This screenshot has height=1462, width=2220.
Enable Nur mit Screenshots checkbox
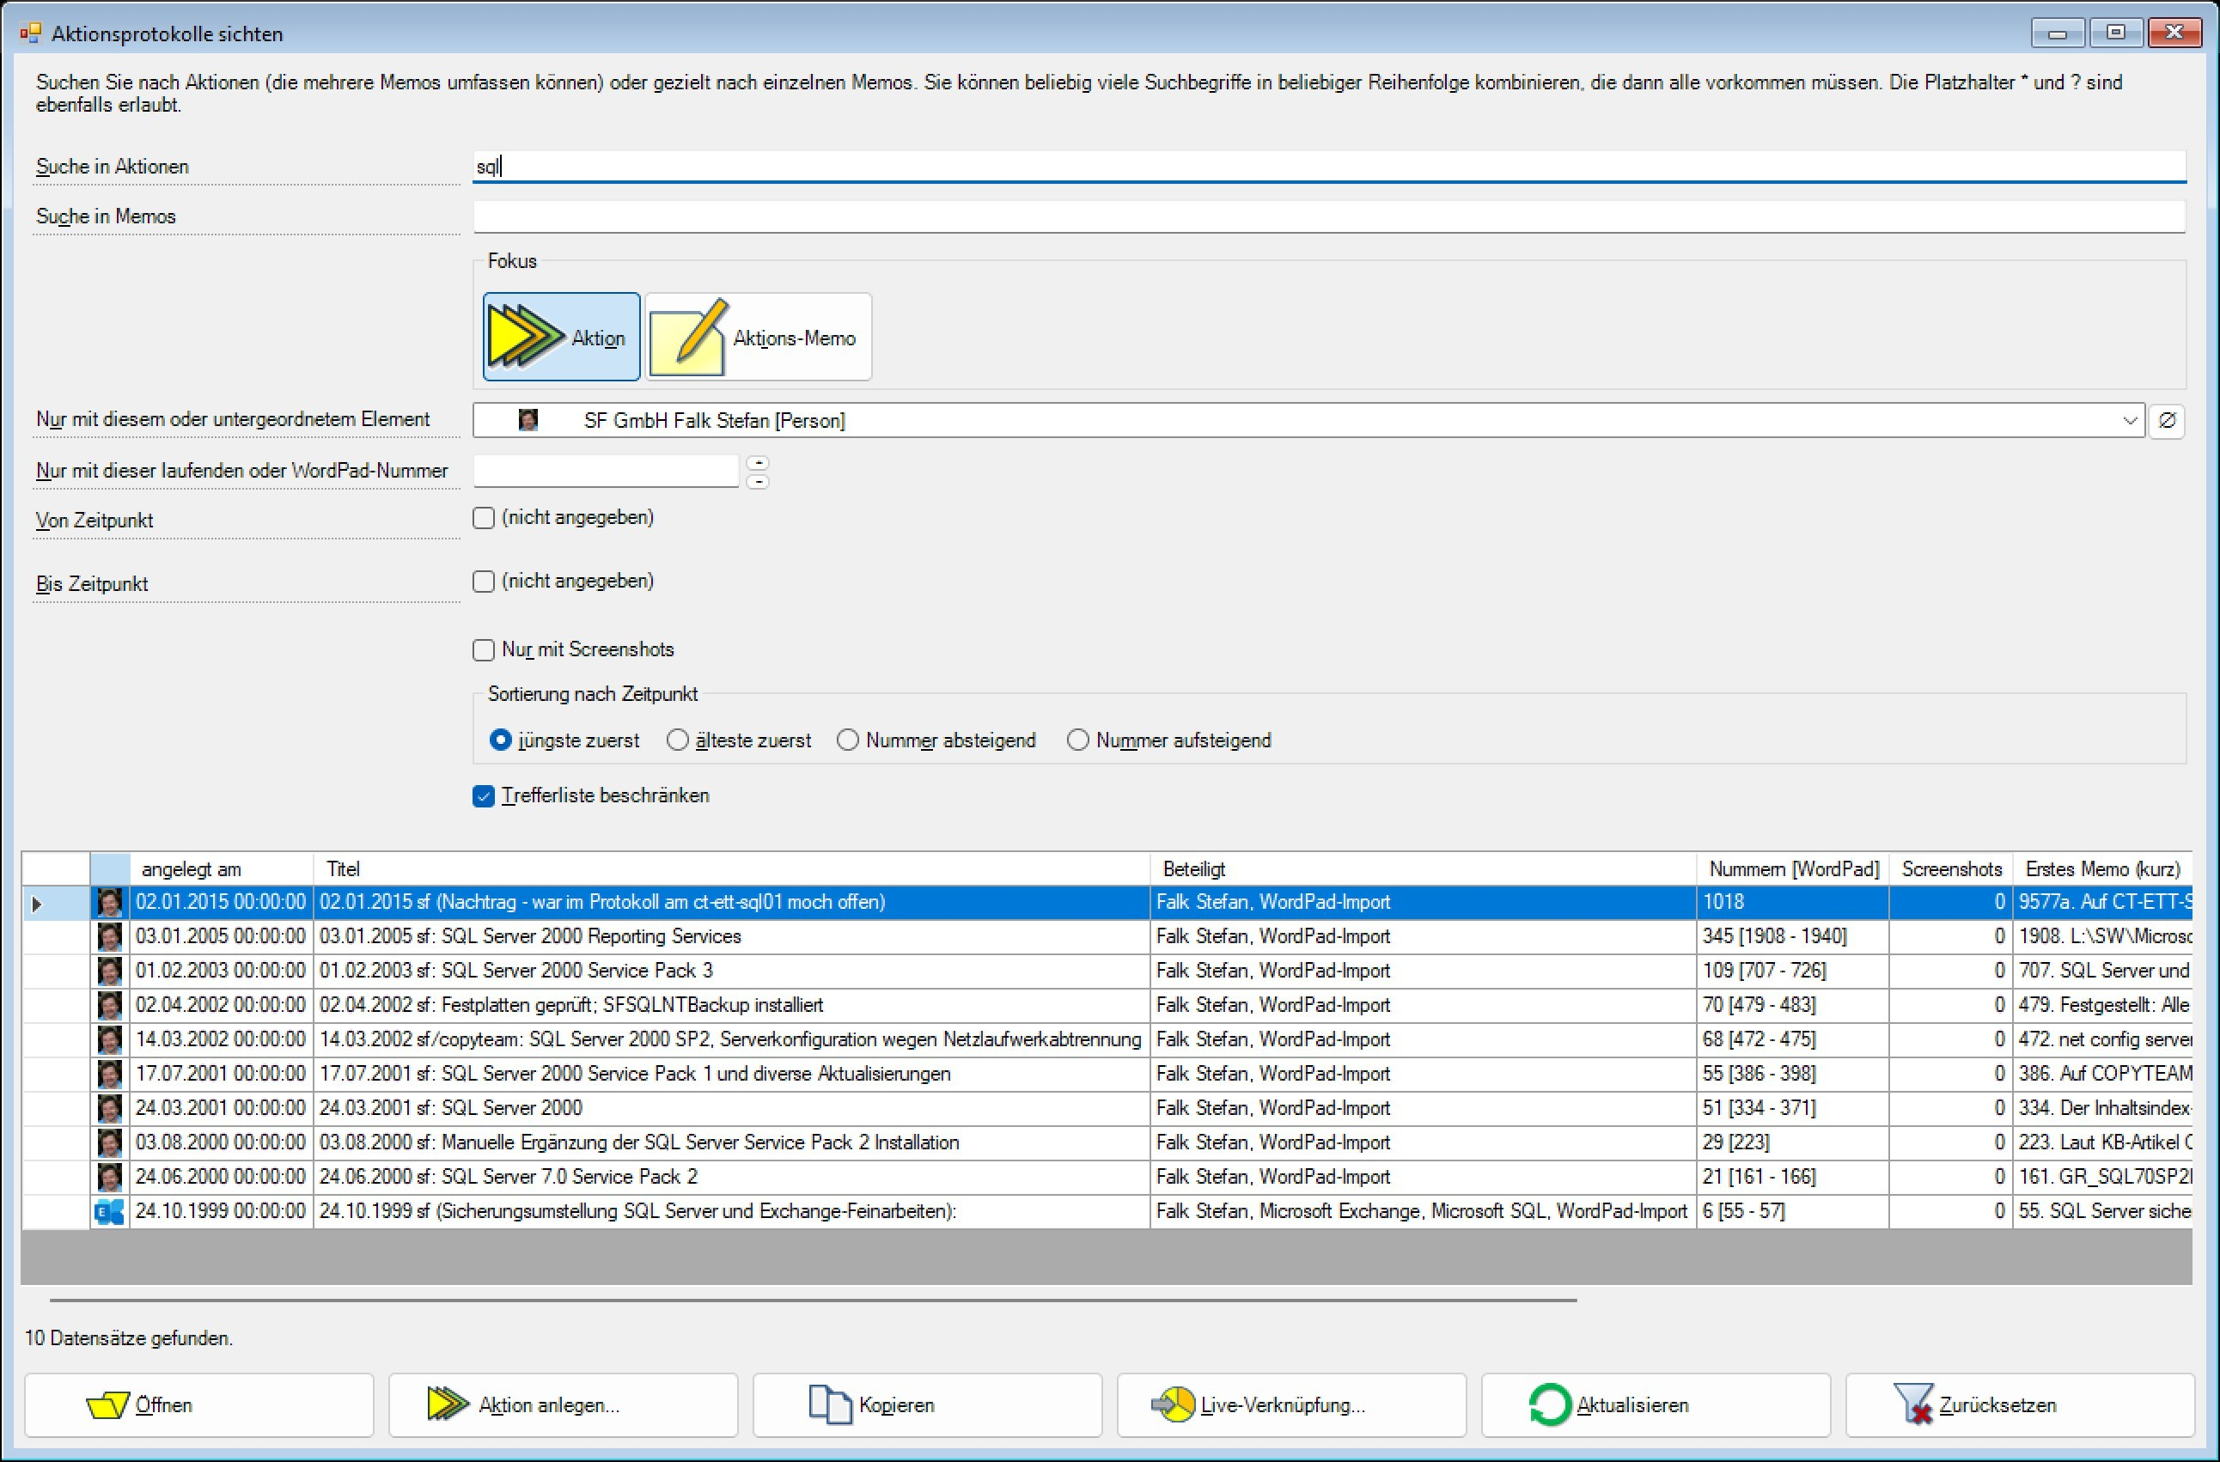point(483,650)
